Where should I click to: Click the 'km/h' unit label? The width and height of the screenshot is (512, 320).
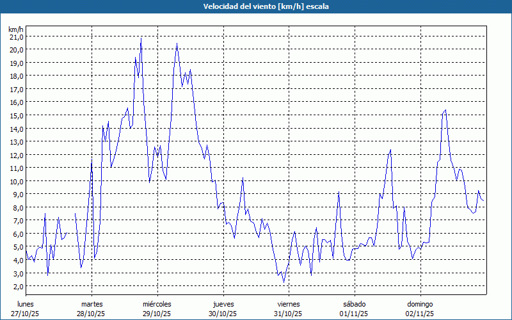pyautogui.click(x=16, y=29)
